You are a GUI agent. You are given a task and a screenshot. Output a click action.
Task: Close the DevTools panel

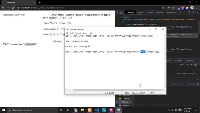point(197,13)
